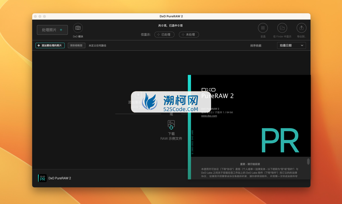Image resolution: width=342 pixels, height=204 pixels.
Task: Click the 未定义任何路径 text
Action: [98, 46]
